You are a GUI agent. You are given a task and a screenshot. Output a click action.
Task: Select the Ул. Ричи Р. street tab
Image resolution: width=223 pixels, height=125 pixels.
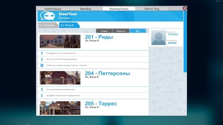point(69,25)
